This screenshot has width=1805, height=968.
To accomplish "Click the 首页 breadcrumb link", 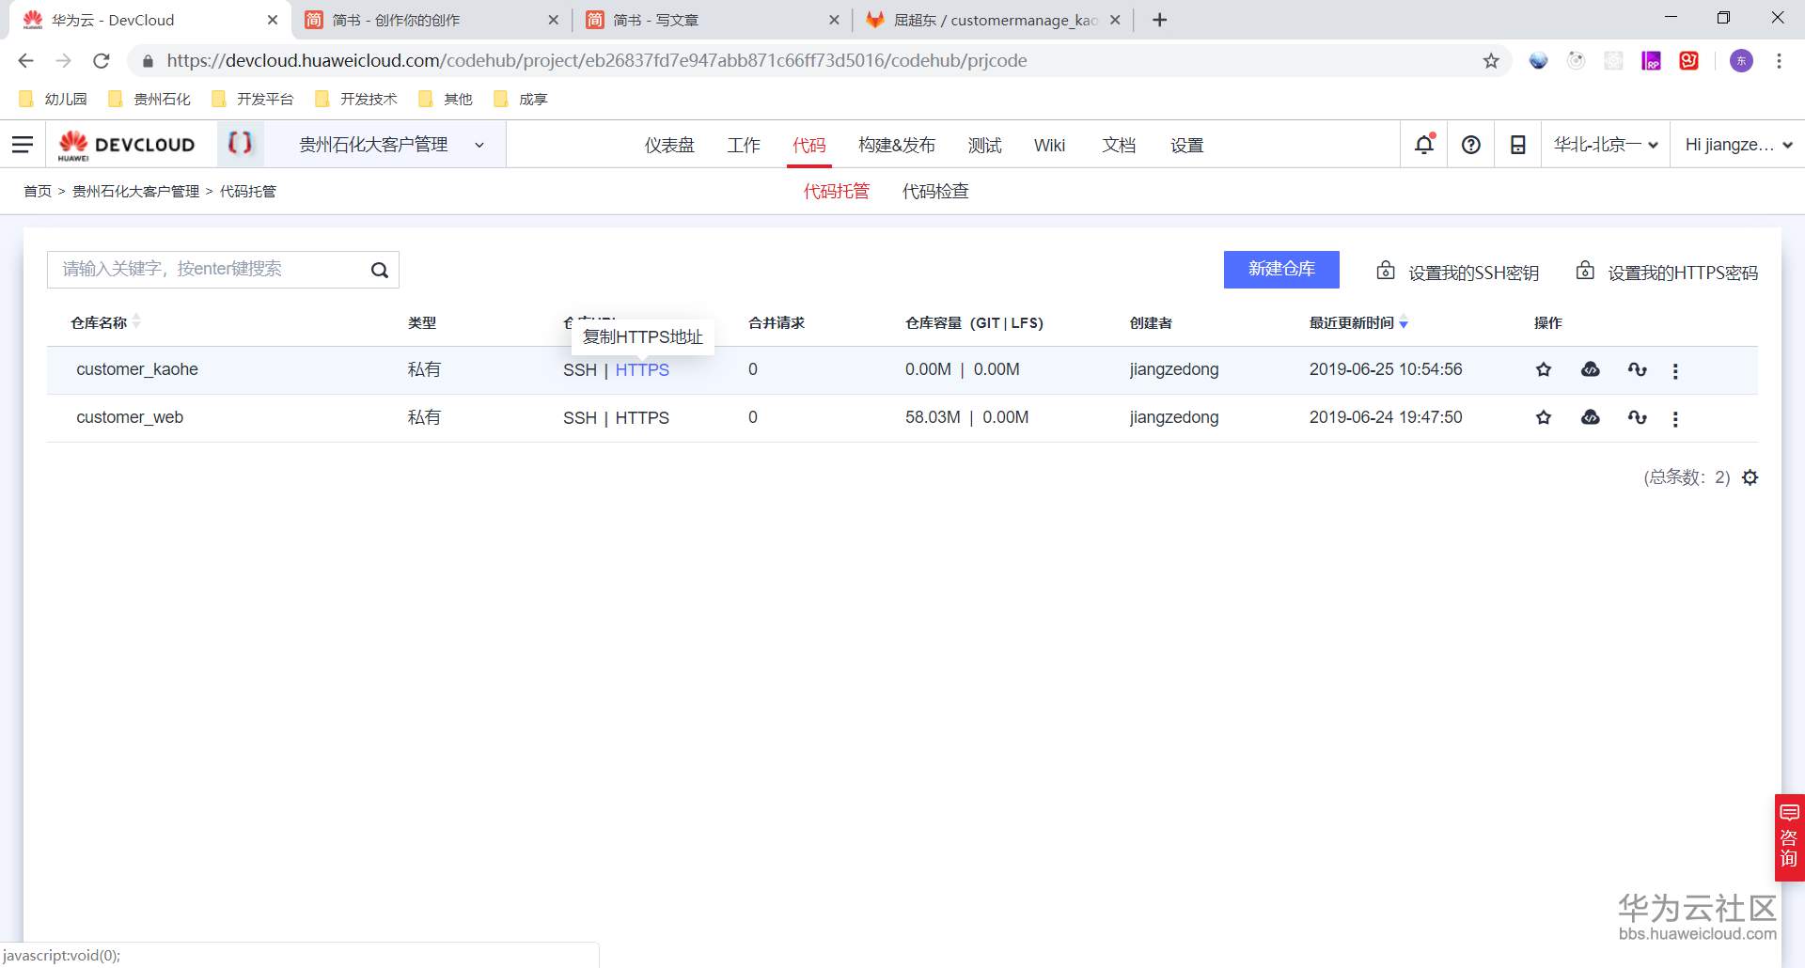I will point(38,192).
